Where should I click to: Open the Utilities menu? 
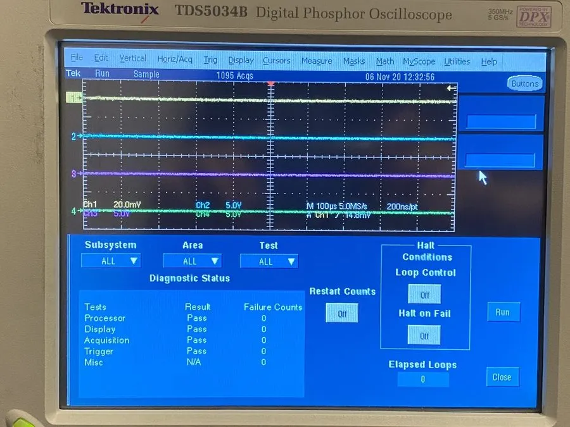pos(457,62)
